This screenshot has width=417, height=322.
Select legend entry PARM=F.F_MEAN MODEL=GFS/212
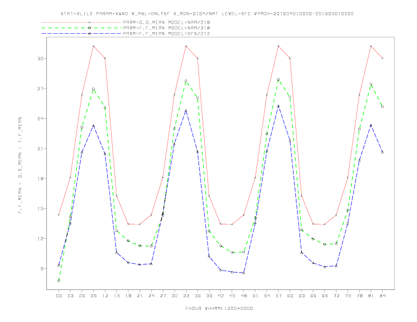(x=166, y=34)
